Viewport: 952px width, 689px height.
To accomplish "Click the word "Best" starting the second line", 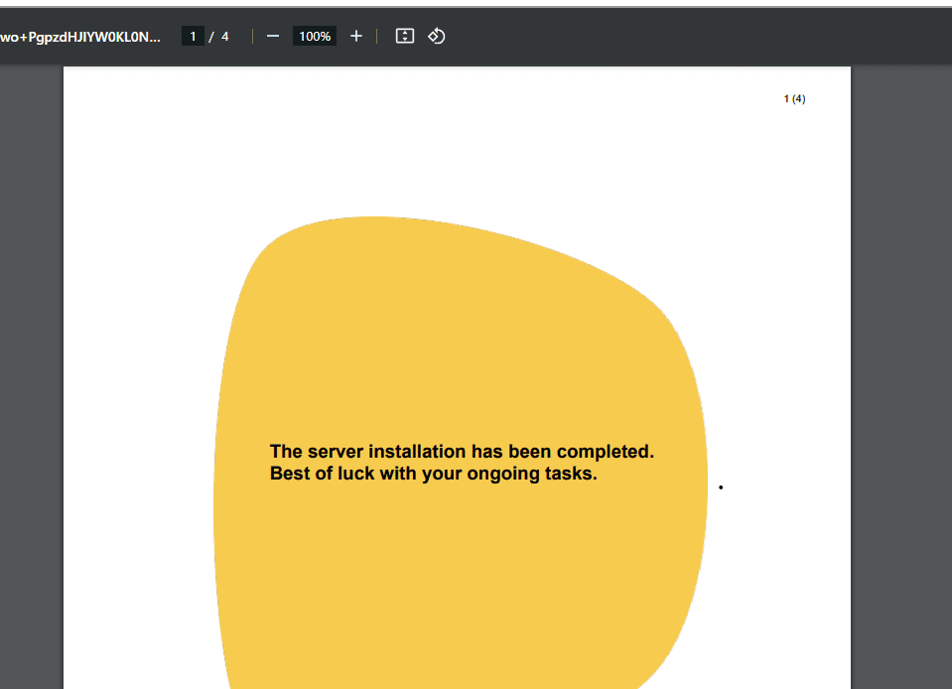I will (292, 474).
